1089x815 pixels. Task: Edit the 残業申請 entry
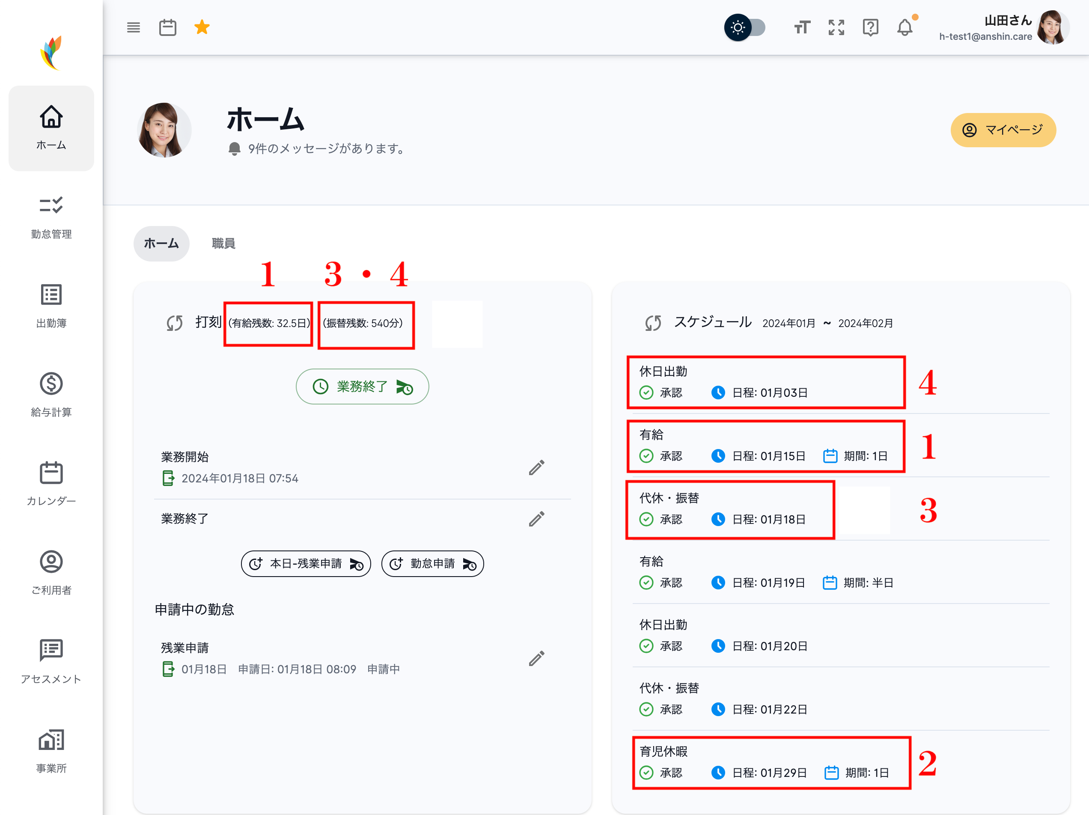pos(536,658)
